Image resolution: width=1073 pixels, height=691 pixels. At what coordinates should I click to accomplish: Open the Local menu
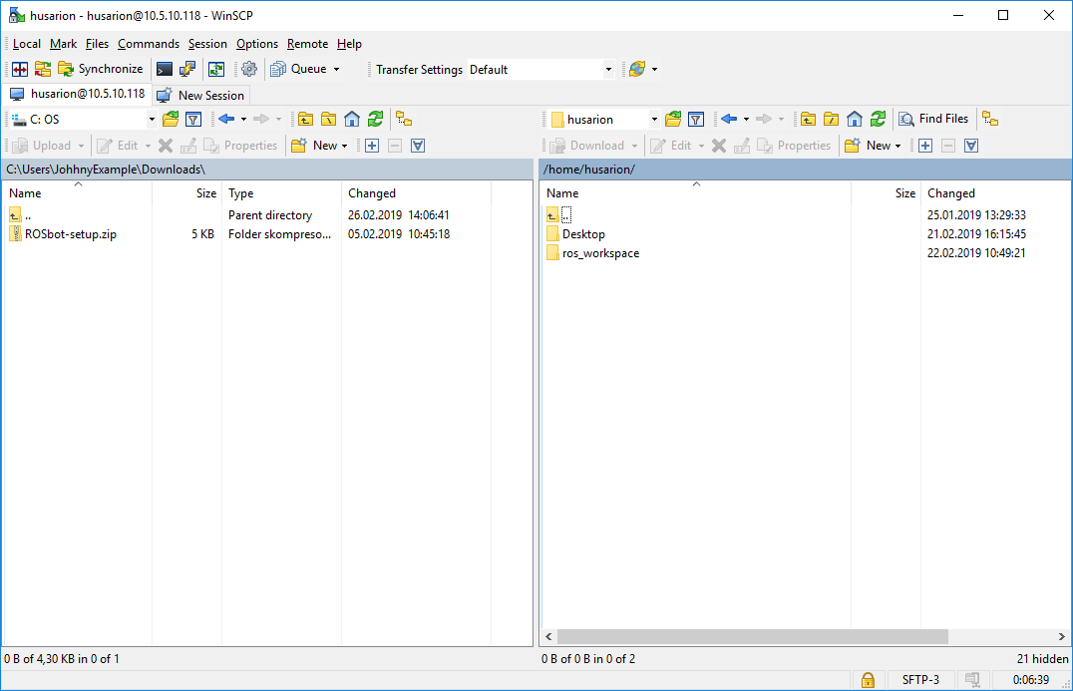(27, 44)
